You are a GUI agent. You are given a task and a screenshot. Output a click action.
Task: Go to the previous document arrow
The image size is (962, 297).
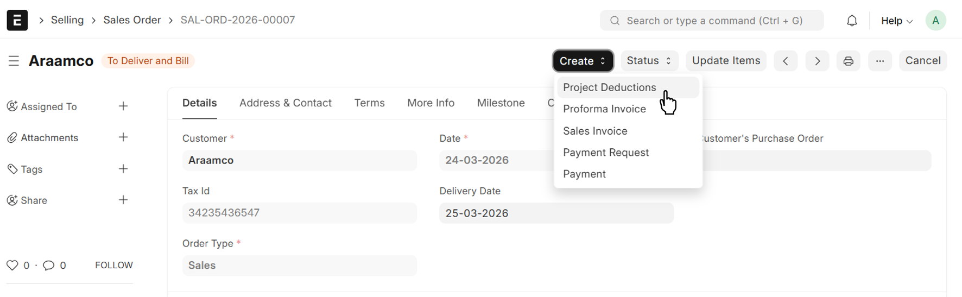point(786,61)
